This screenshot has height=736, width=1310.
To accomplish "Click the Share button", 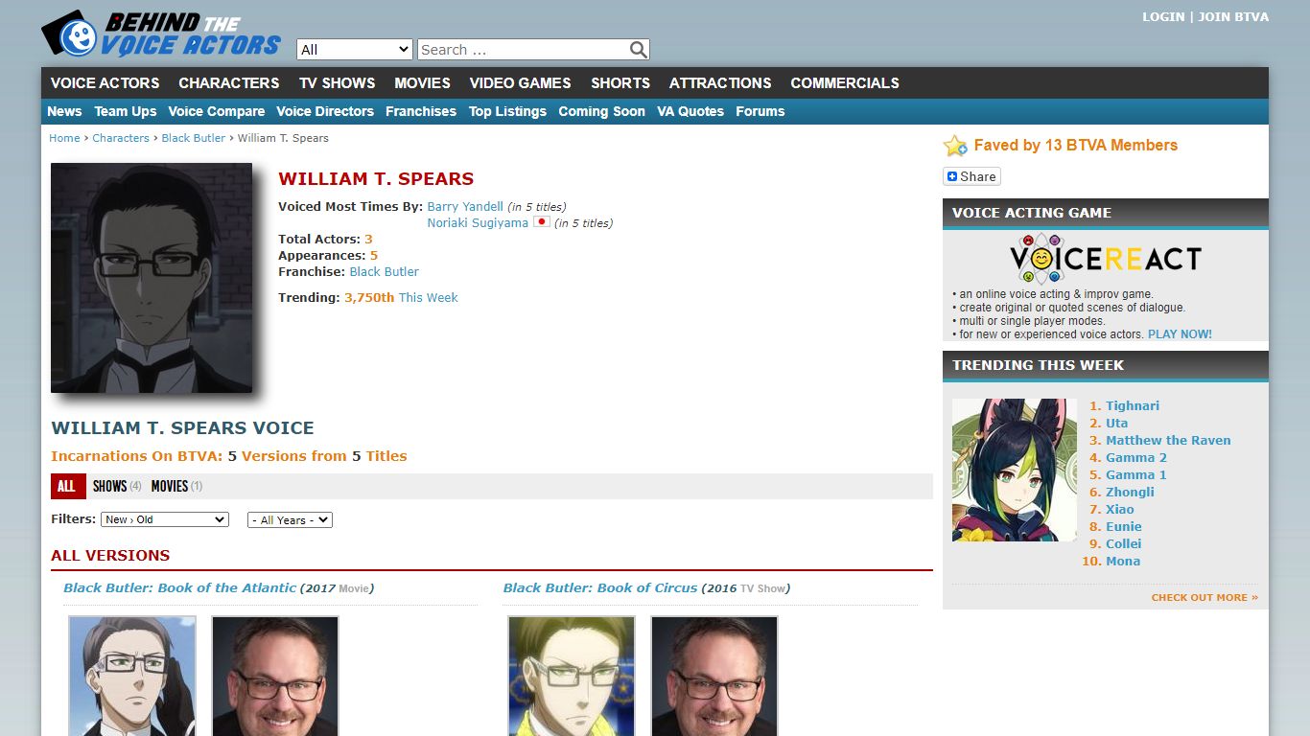I will [x=971, y=176].
